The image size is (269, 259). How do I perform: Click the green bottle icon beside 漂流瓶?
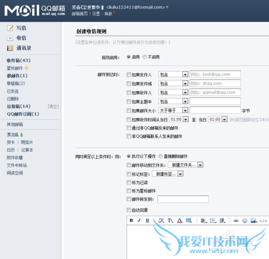(22, 134)
